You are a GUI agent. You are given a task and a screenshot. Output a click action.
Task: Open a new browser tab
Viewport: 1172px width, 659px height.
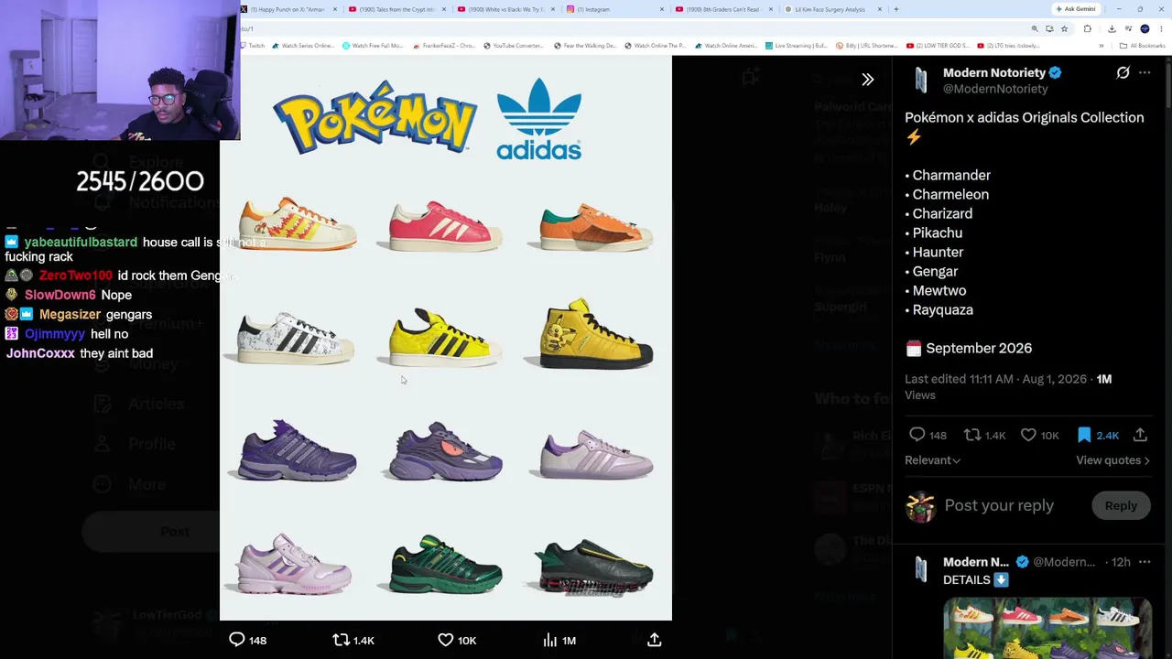(895, 9)
